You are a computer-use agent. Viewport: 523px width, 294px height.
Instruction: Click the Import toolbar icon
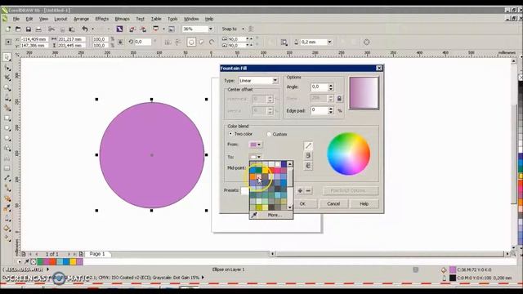pyautogui.click(x=132, y=29)
